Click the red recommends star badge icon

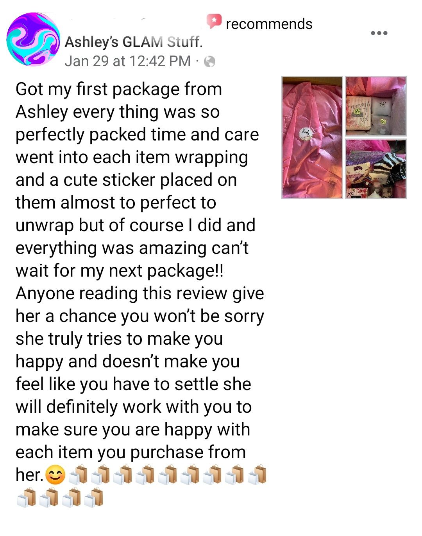pyautogui.click(x=214, y=21)
